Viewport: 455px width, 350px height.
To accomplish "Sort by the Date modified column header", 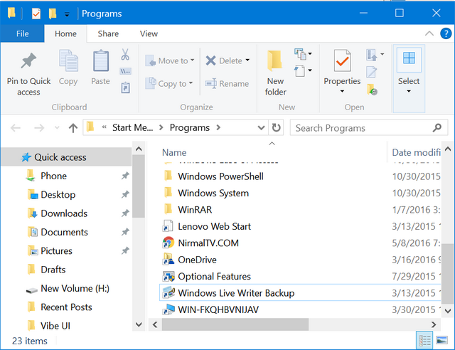I will pyautogui.click(x=416, y=152).
